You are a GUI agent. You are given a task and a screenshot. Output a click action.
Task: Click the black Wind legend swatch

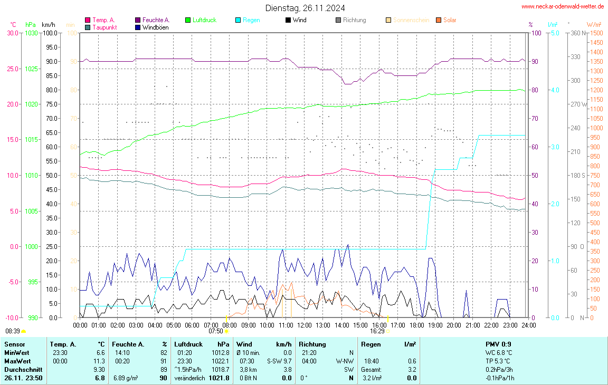[x=288, y=20]
